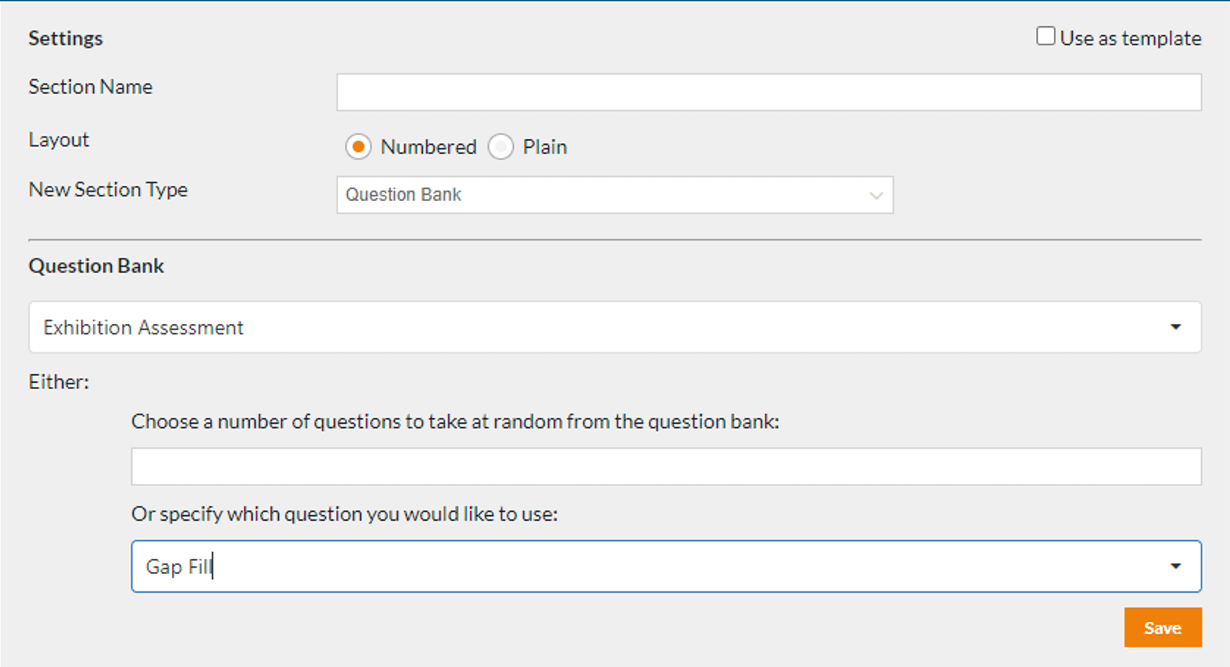Click the Save button
Viewport: 1230px width, 667px height.
click(1163, 627)
